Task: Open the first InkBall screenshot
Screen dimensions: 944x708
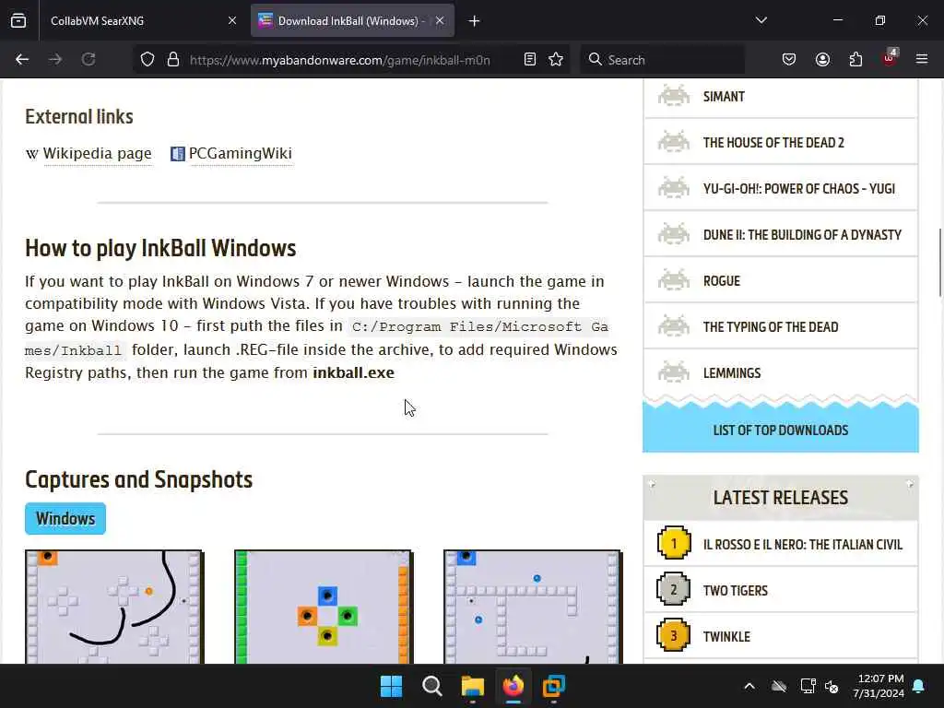Action: (114, 607)
